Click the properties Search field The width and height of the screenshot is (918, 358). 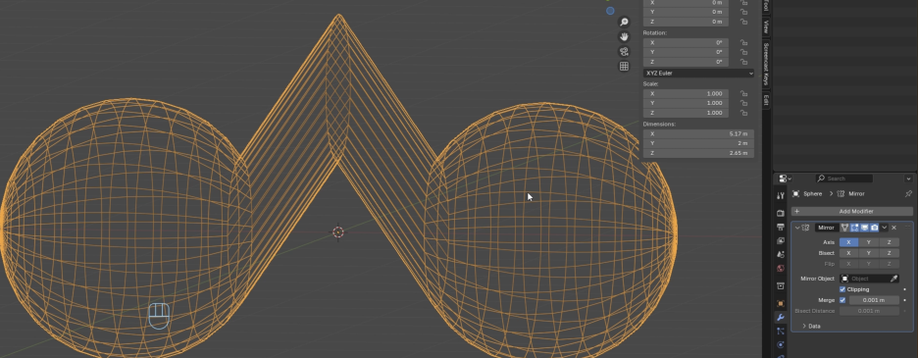coord(843,179)
